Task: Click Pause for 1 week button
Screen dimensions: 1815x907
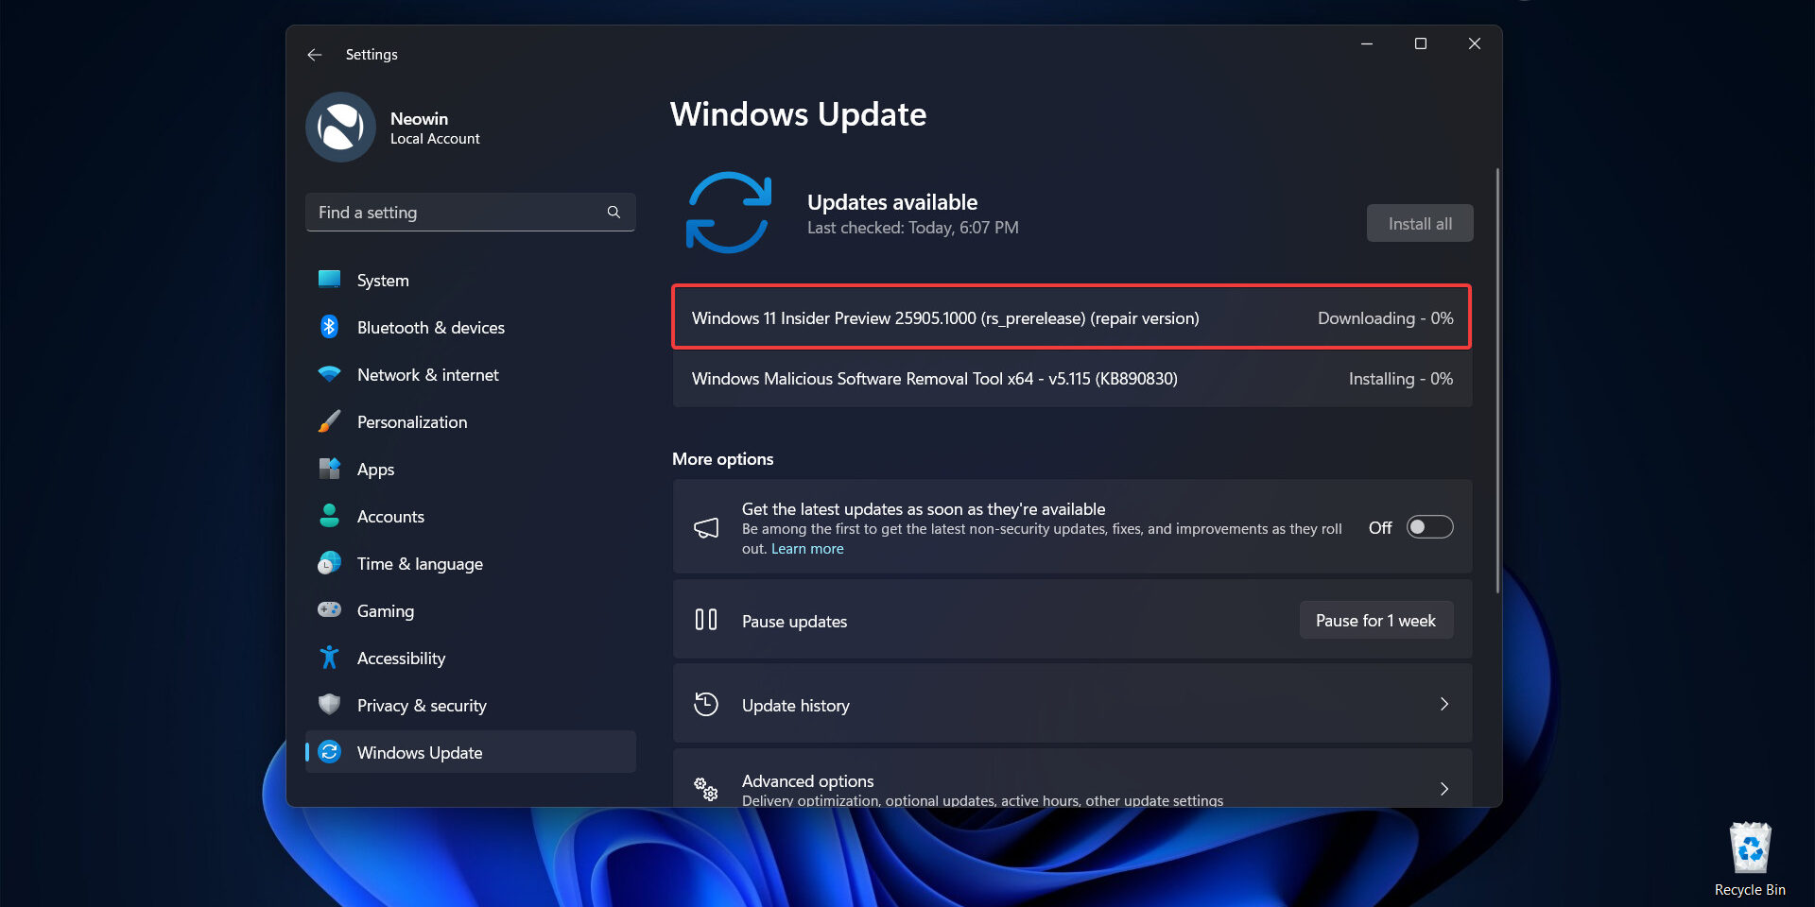Action: [x=1376, y=620]
